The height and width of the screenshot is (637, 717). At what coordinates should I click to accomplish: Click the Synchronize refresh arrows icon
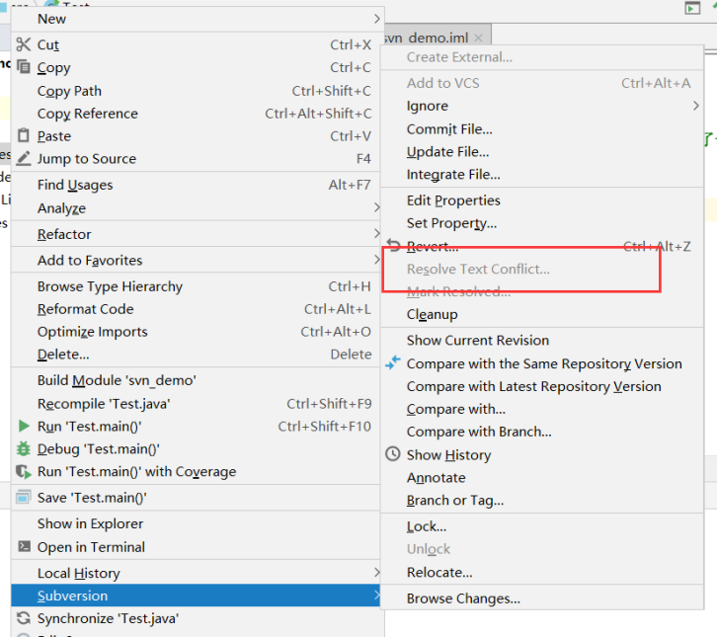coord(24,618)
